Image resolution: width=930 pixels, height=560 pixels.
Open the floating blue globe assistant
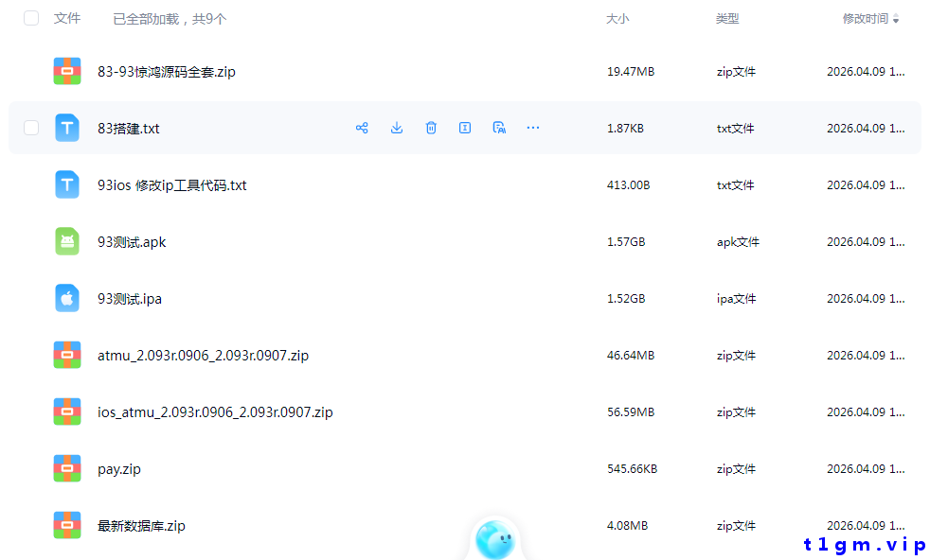pos(494,539)
